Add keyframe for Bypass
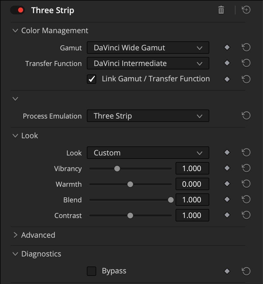Screen dimensions: 263x284 point(227,271)
